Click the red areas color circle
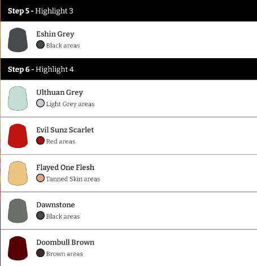The image size is (257, 266). coord(40,141)
